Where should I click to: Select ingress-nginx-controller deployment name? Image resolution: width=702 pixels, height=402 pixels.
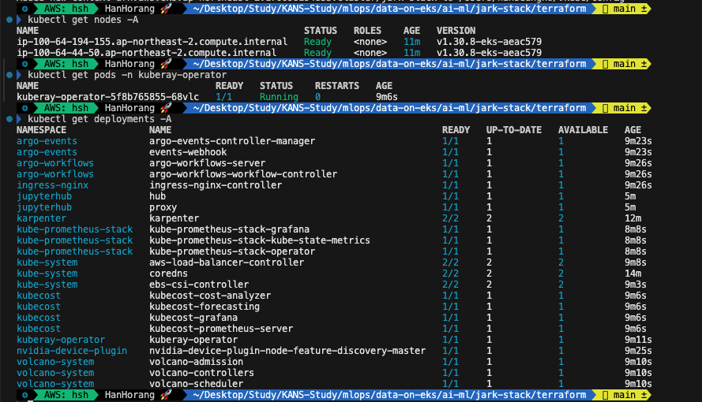216,185
